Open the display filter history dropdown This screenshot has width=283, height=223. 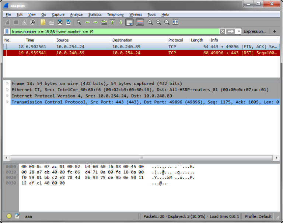pos(239,31)
